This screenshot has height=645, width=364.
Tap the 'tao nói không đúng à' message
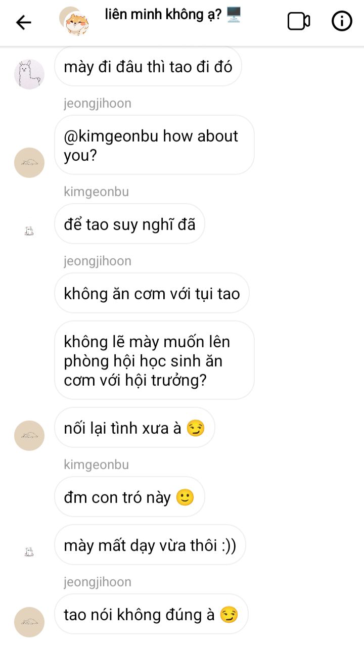151,614
